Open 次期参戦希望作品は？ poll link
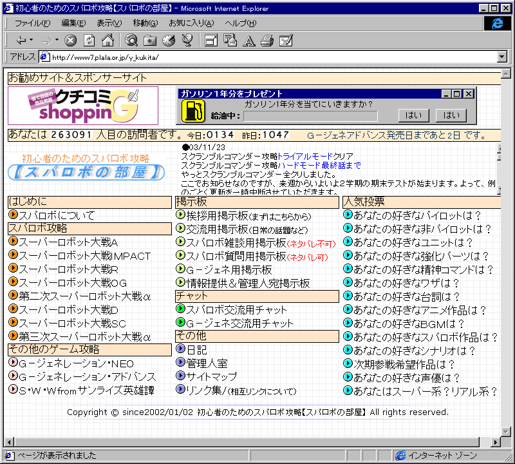 404,364
